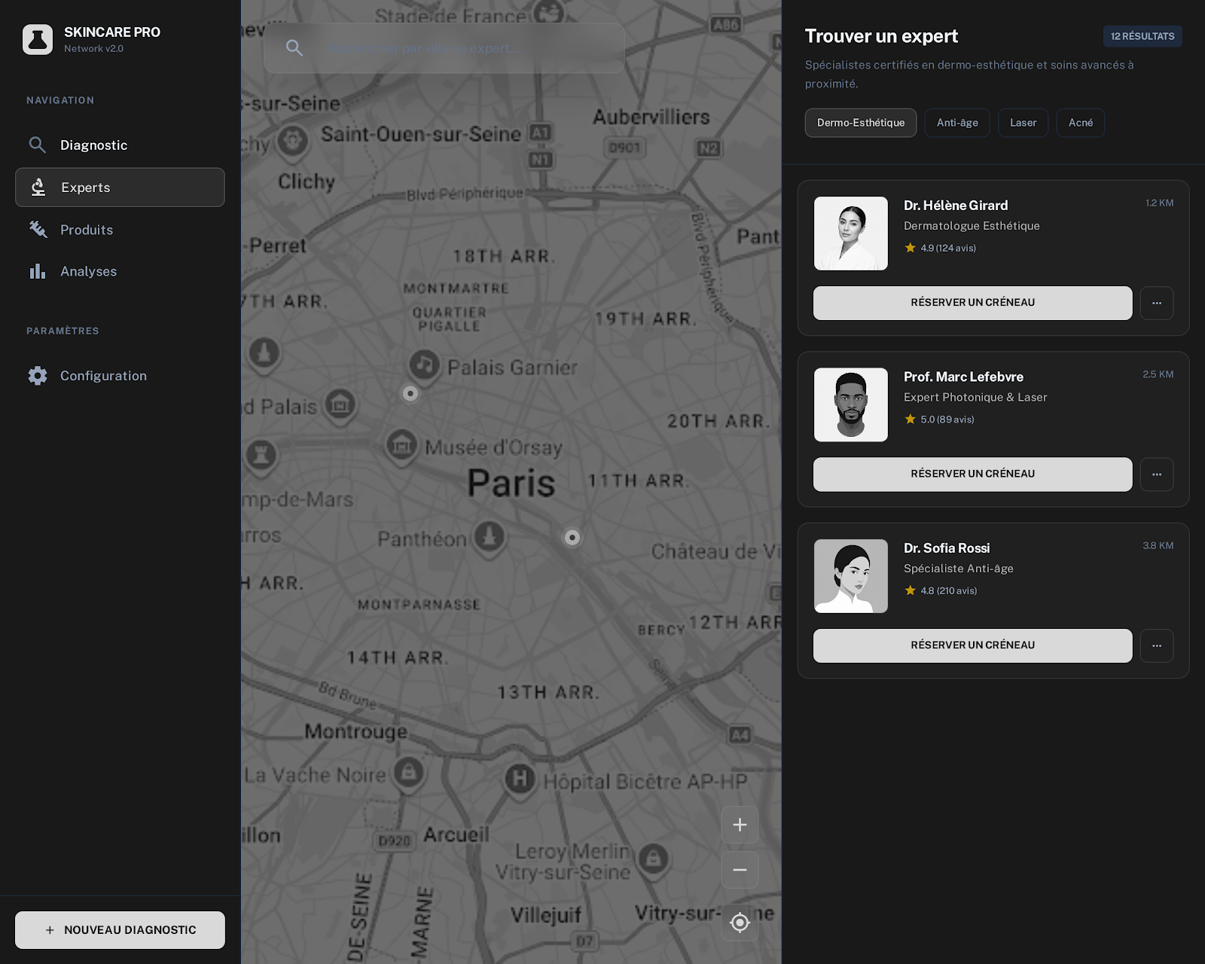The width and height of the screenshot is (1205, 964).
Task: Click the SkinCare Pro flask logo
Action: pos(38,39)
